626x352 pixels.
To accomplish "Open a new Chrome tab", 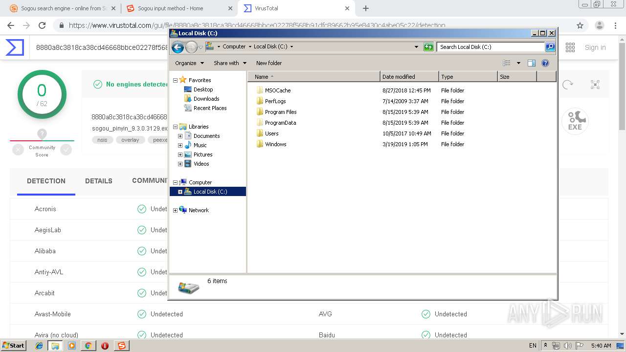I will [x=366, y=8].
